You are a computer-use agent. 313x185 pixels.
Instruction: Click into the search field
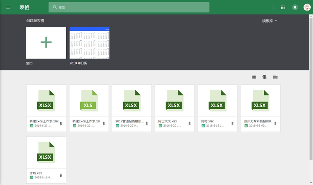click(x=129, y=7)
